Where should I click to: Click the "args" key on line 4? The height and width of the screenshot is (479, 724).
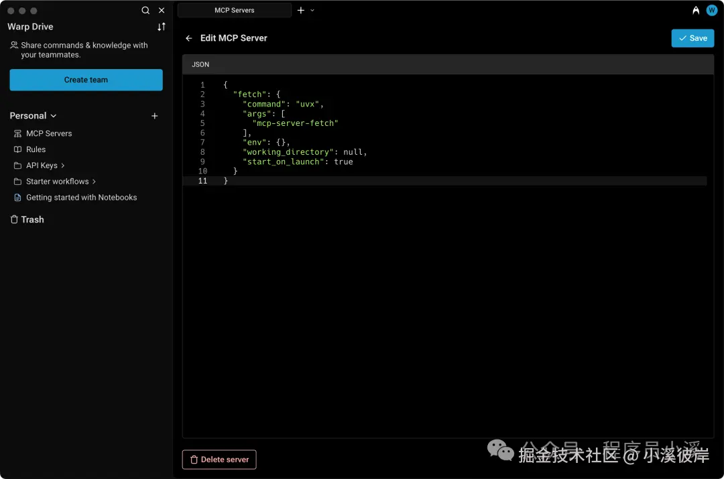click(256, 114)
